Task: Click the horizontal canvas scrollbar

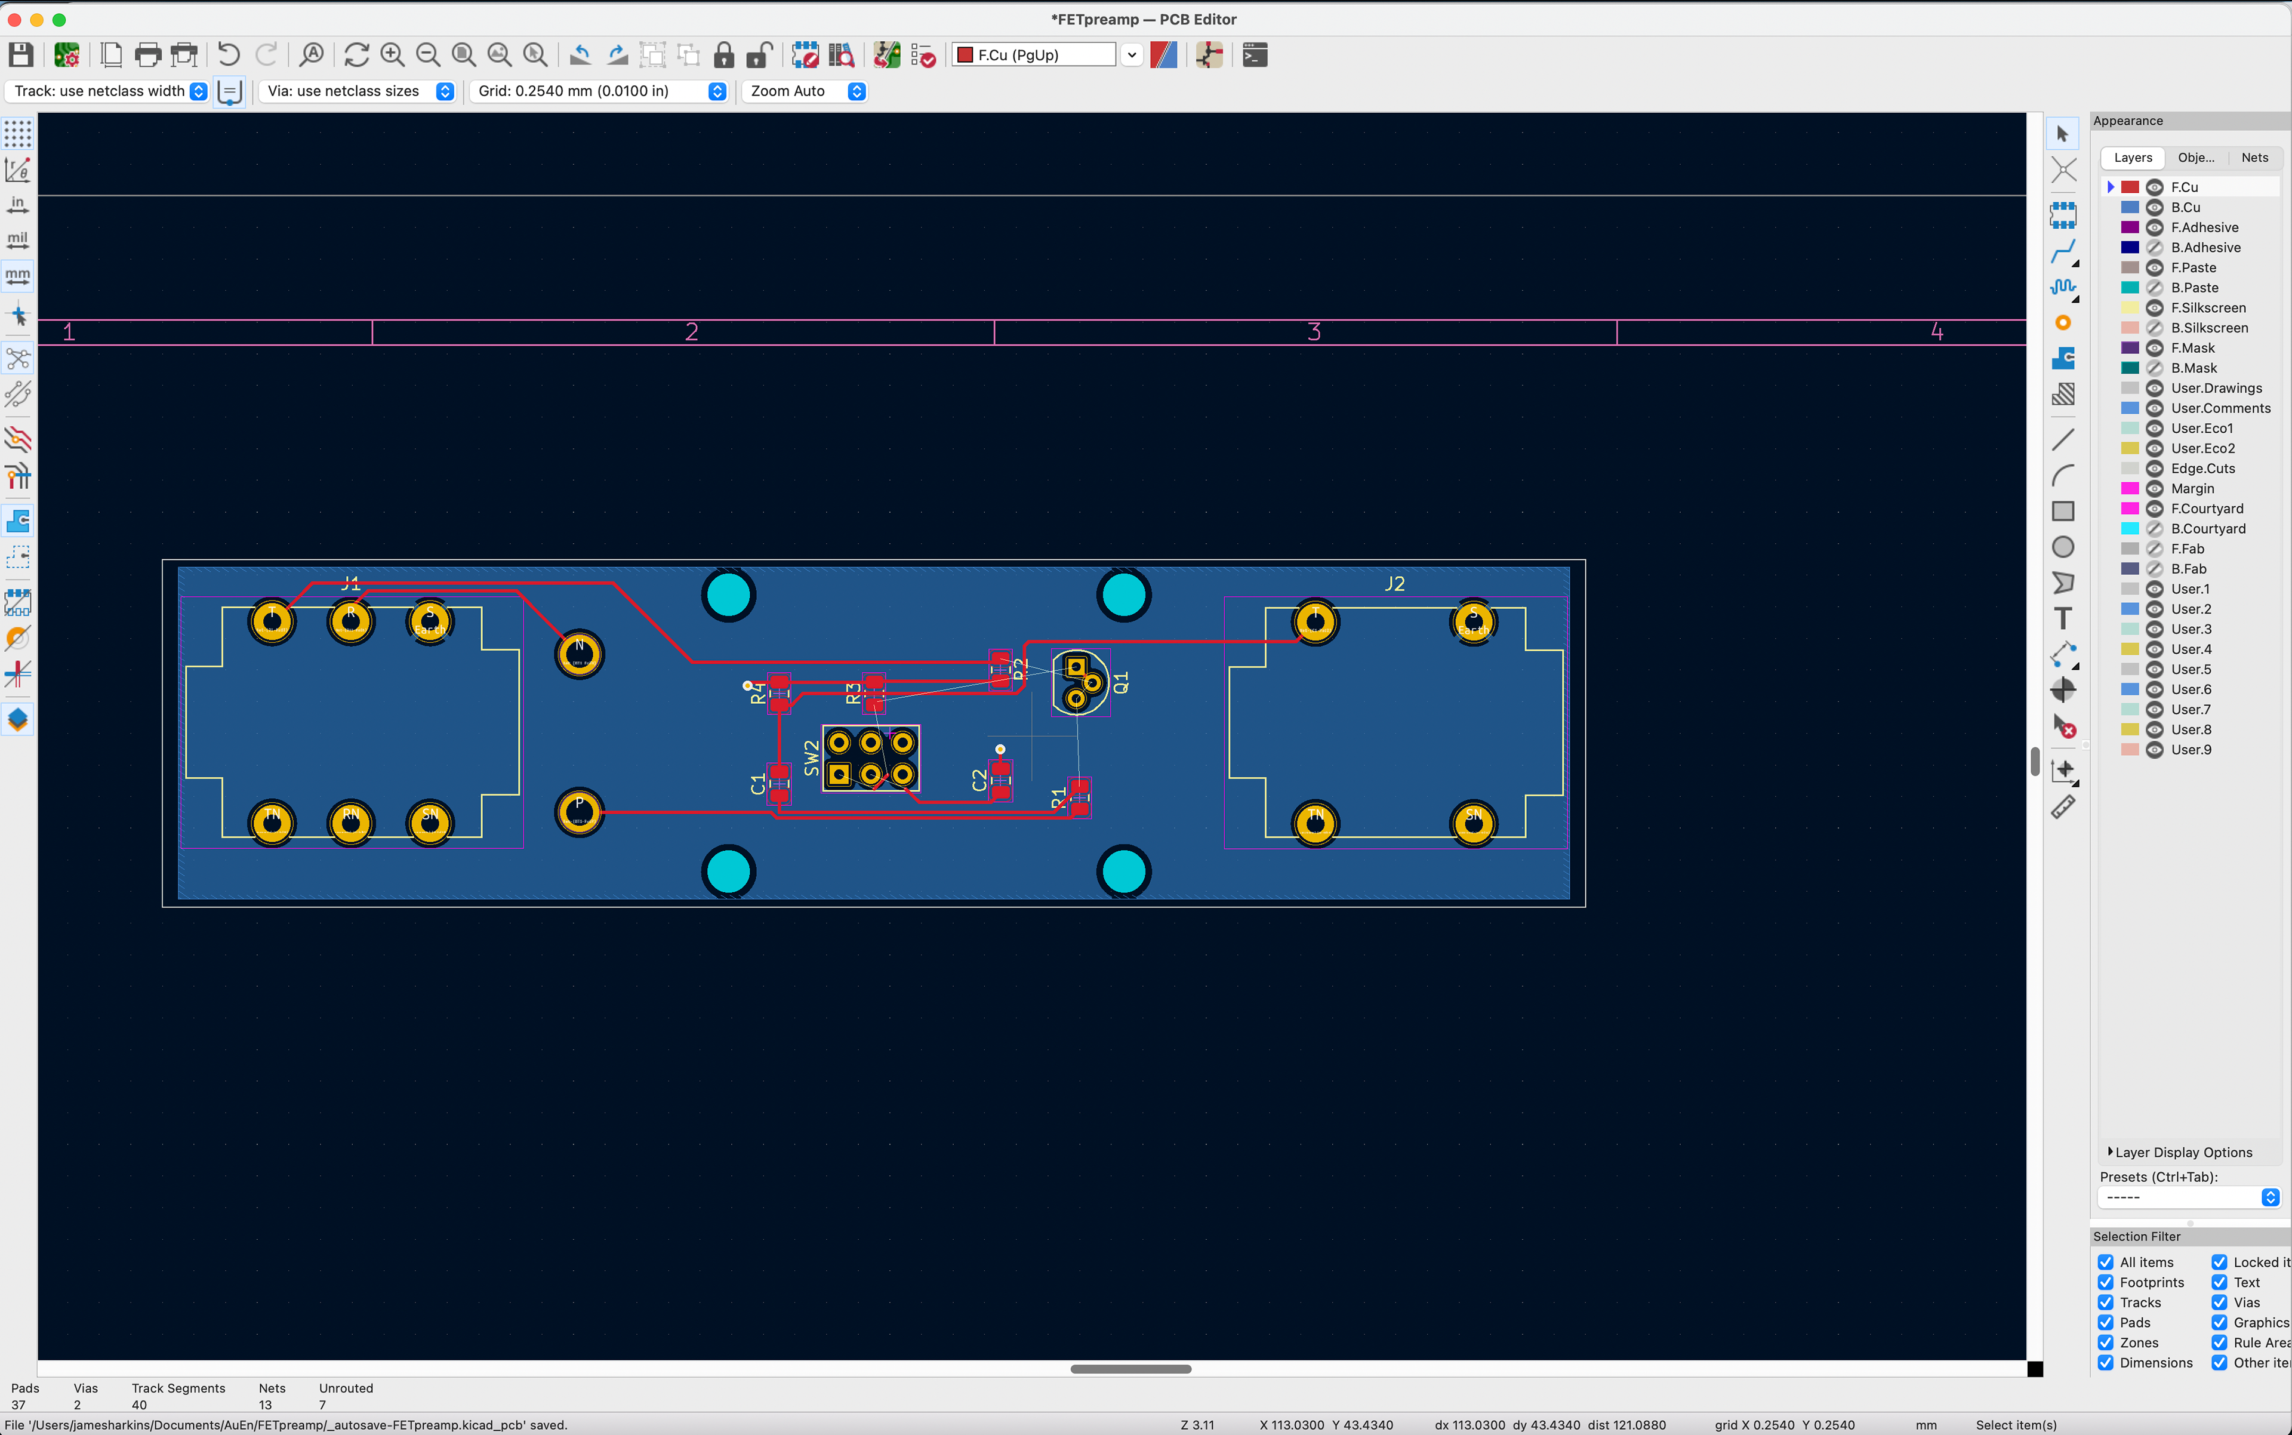Action: (x=1129, y=1369)
